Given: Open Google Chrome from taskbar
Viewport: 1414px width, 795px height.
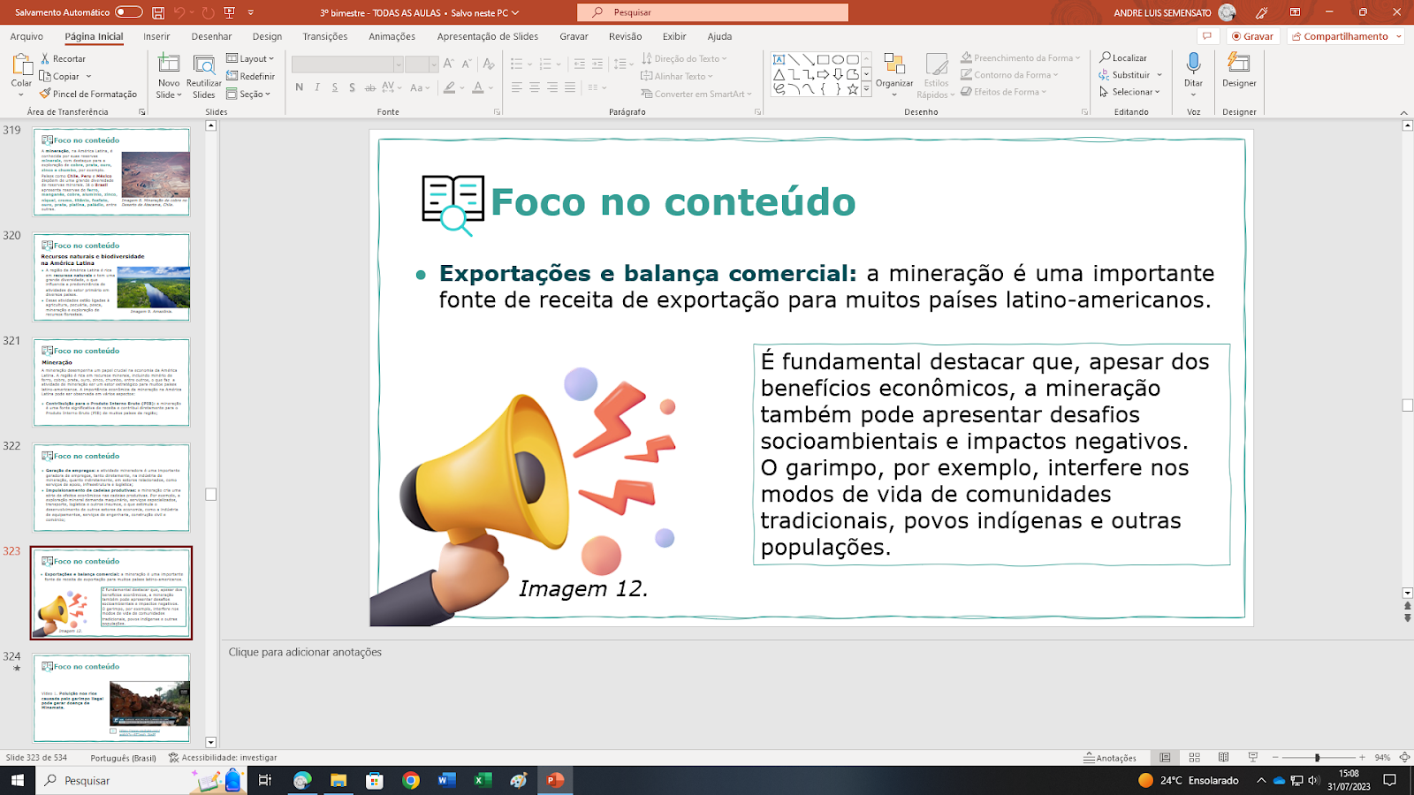Looking at the screenshot, I should 410,780.
